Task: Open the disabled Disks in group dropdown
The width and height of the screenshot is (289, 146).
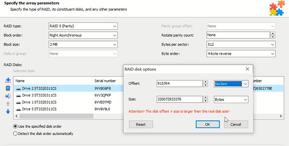Action: coord(83,54)
